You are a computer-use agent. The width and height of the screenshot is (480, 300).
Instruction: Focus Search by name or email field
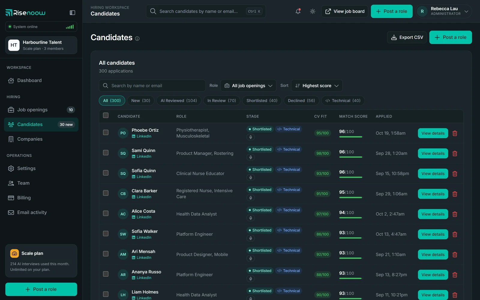coord(152,85)
